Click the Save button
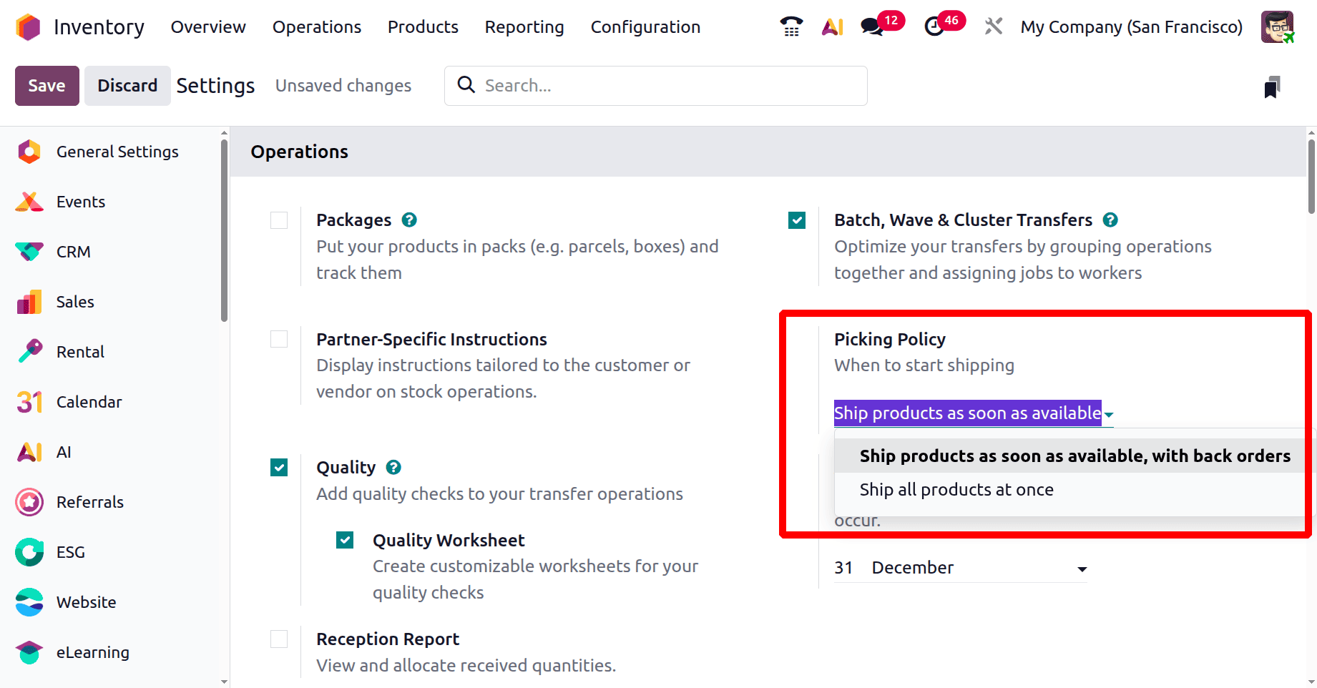 click(46, 86)
